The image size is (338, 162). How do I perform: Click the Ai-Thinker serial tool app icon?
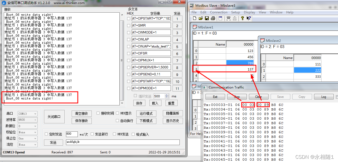click(x=4, y=3)
